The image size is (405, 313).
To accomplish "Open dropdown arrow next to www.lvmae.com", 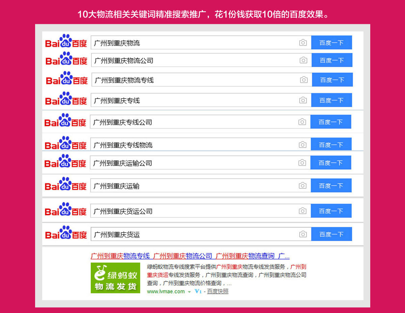I will [189, 292].
